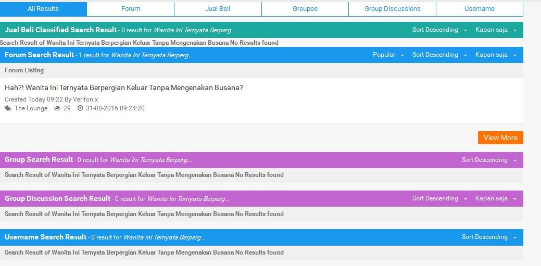The image size is (541, 266).
Task: Click the Jual Beli Classified Search Result heading
Action: 61,30
